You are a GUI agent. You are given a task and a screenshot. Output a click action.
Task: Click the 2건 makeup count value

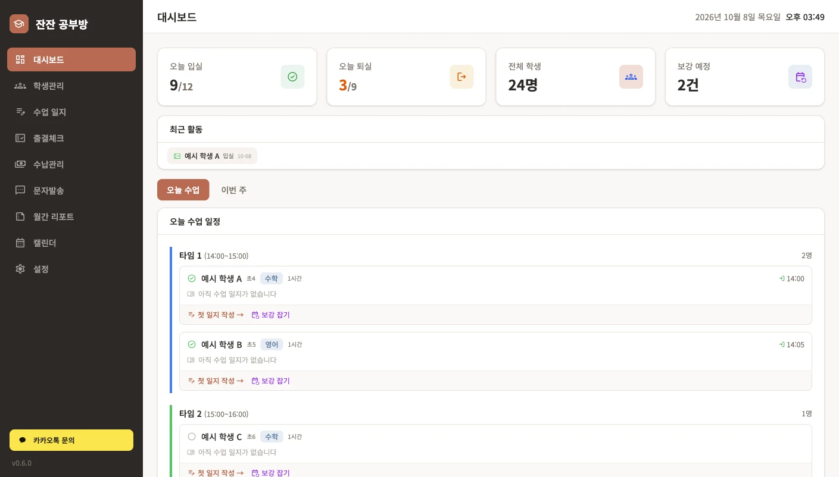coord(688,85)
